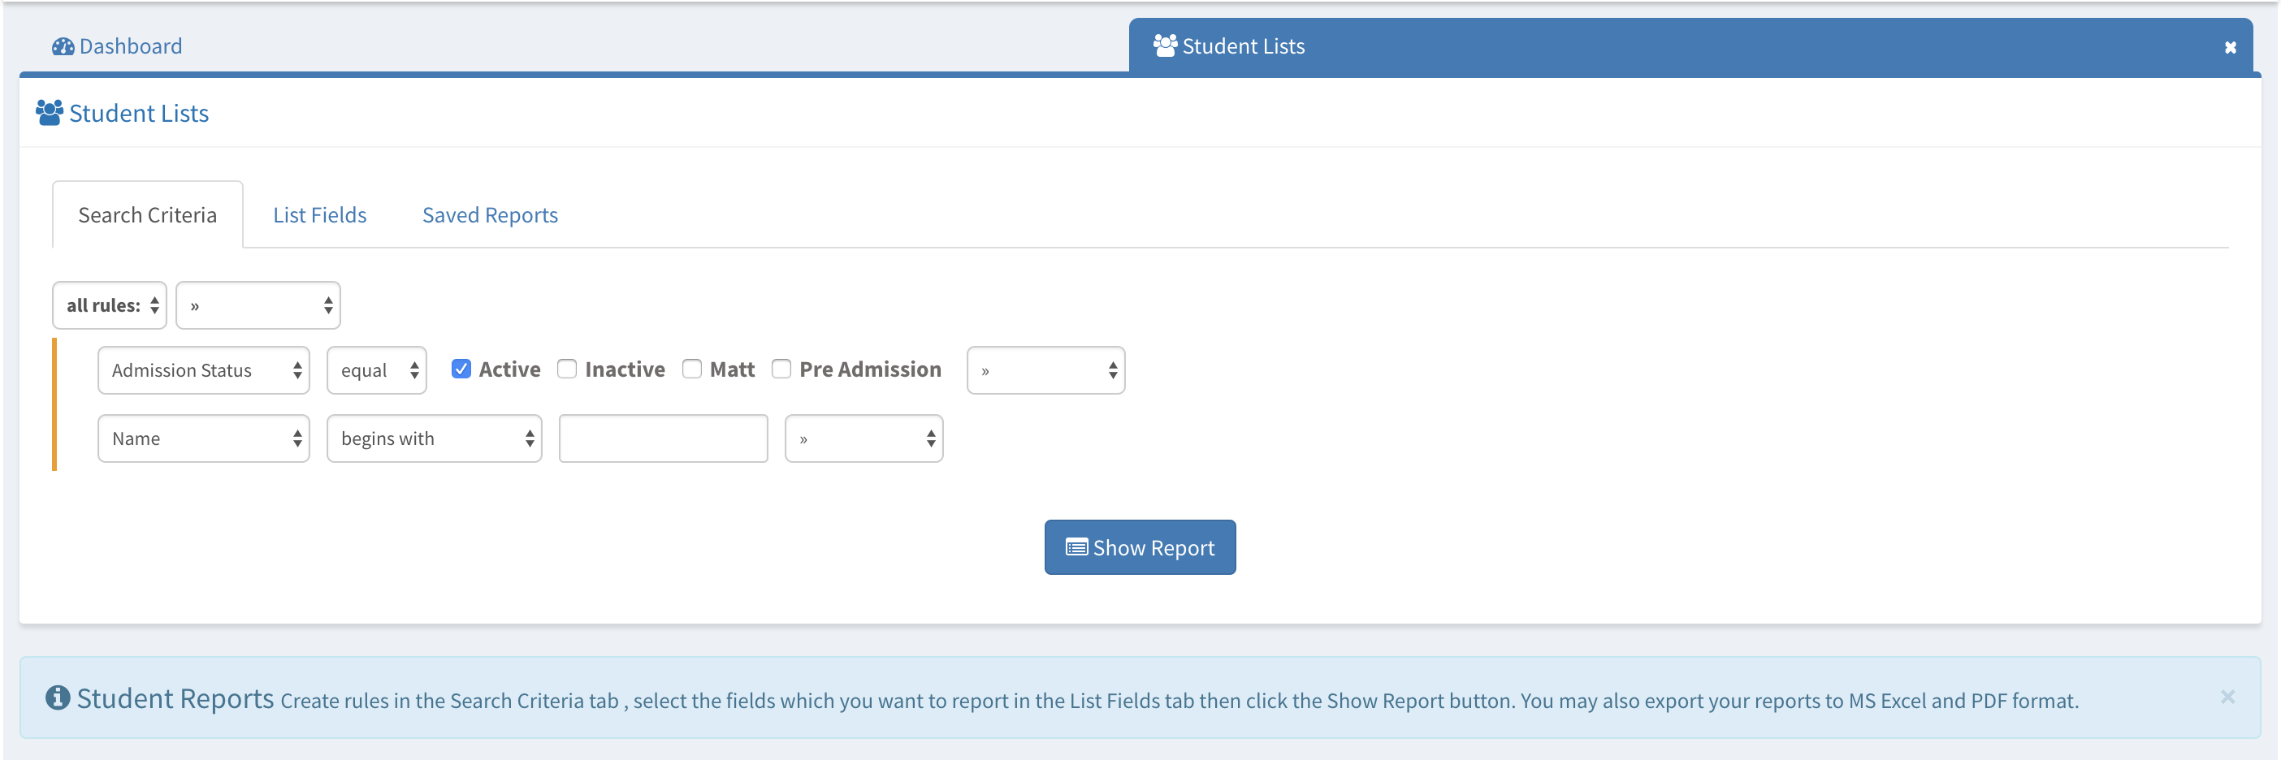Screen dimensions: 2281x760
Task: Tick the Matt status checkbox
Action: (691, 369)
